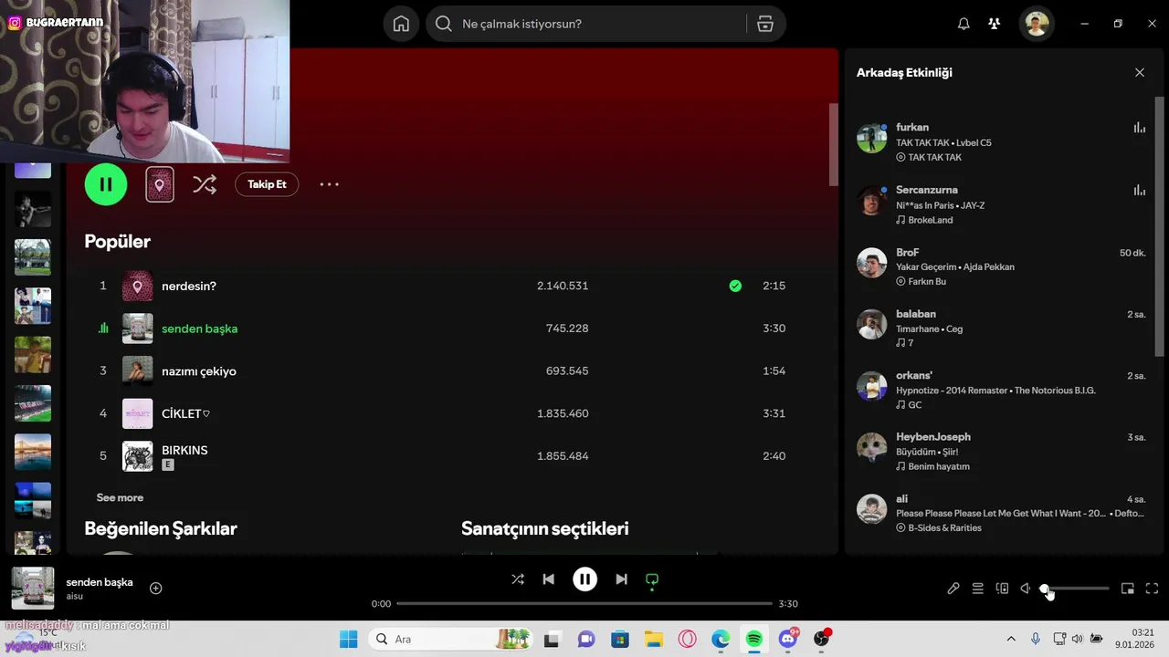Open the Browse icon in the search bar
The image size is (1169, 657).
point(765,24)
